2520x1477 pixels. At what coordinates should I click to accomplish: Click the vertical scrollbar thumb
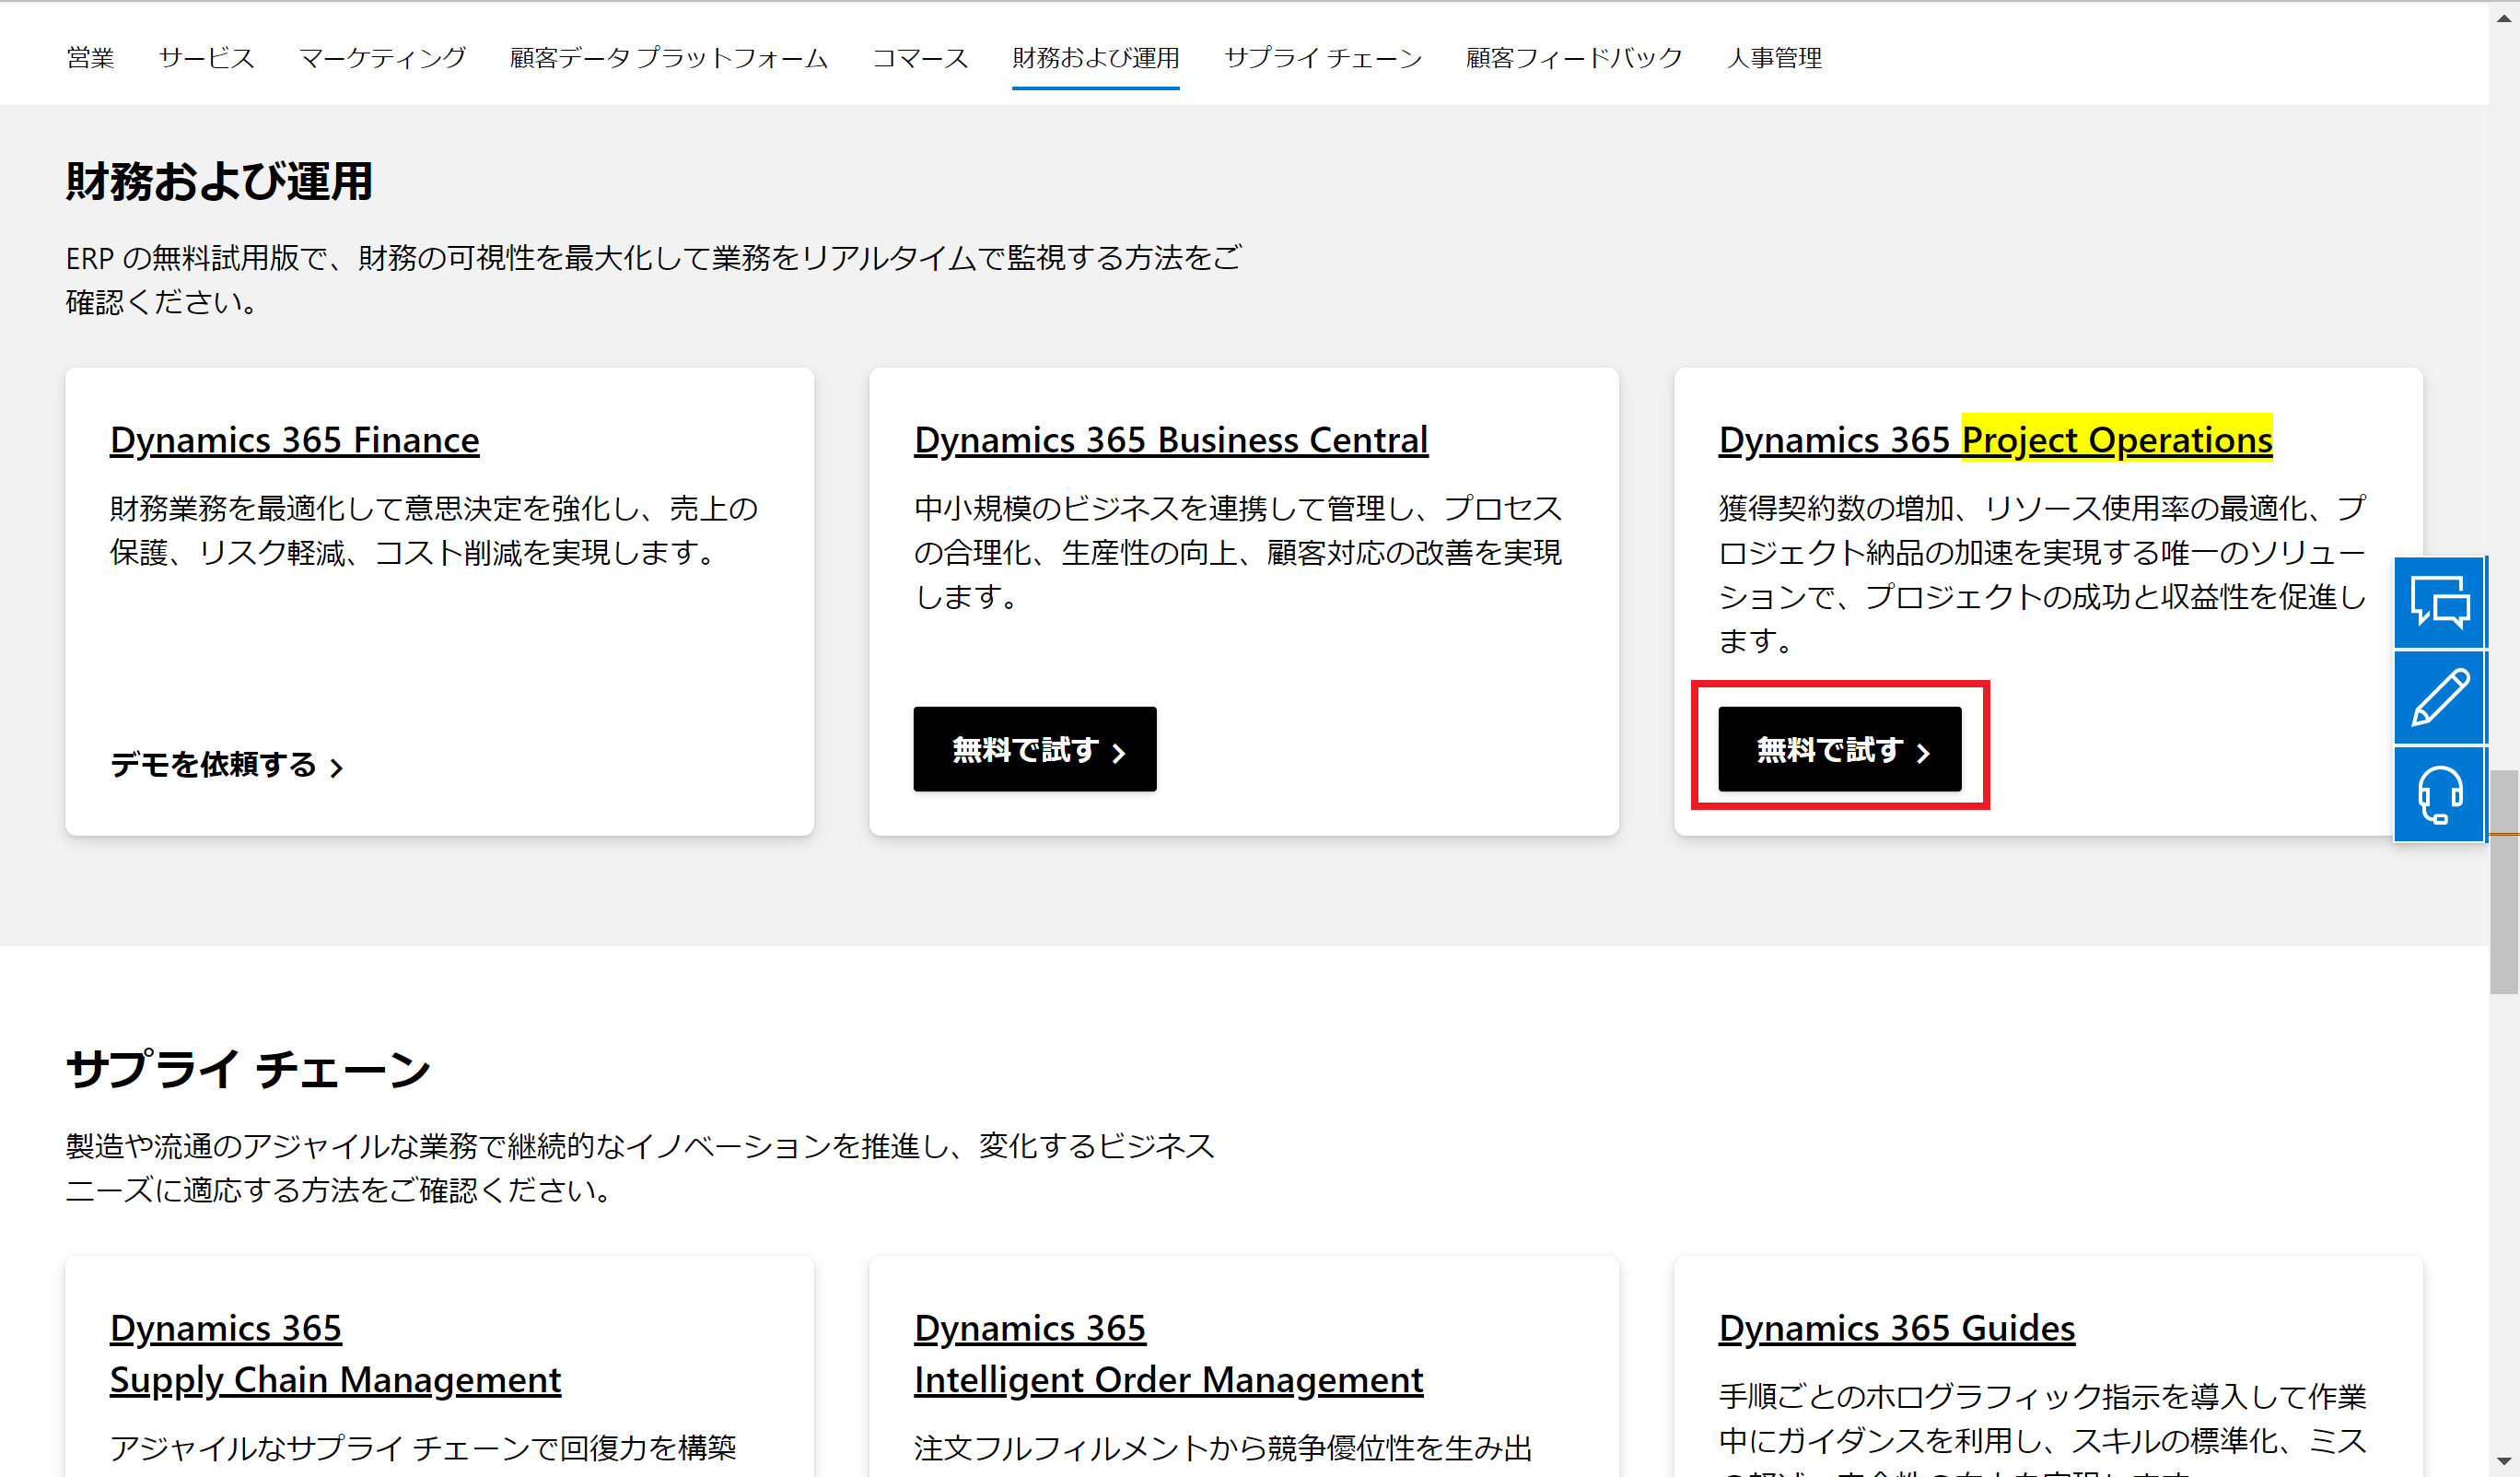2504,881
